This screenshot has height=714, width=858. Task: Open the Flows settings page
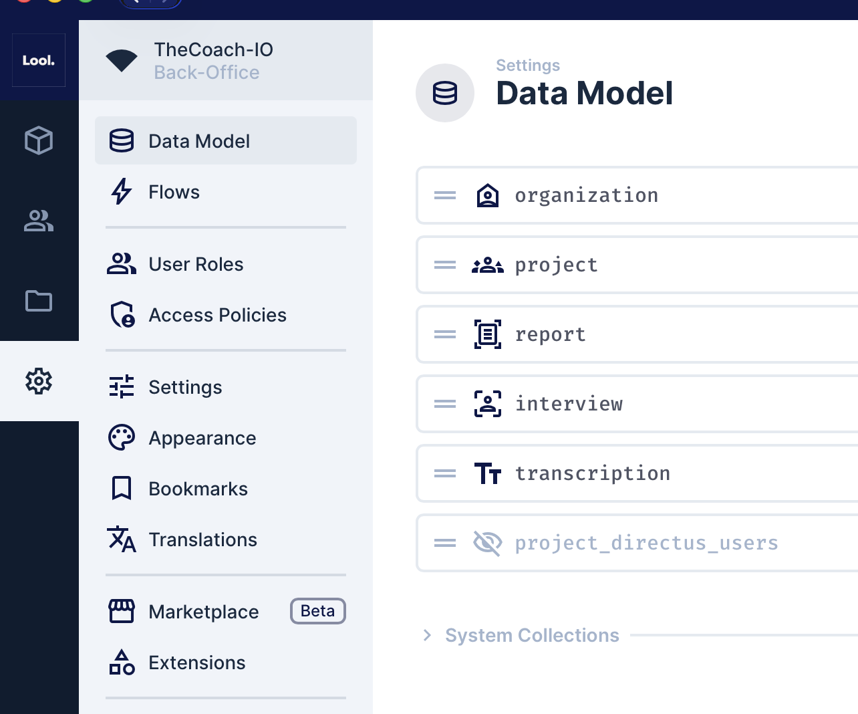(x=173, y=192)
